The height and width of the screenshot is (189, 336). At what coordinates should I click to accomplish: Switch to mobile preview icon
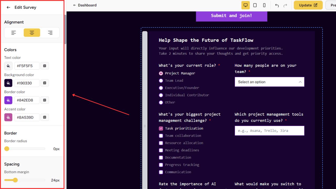(264, 5)
